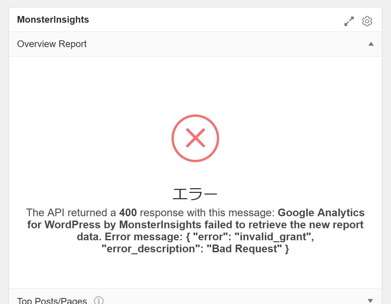Collapse the Overview Report section arrow

pyautogui.click(x=371, y=44)
